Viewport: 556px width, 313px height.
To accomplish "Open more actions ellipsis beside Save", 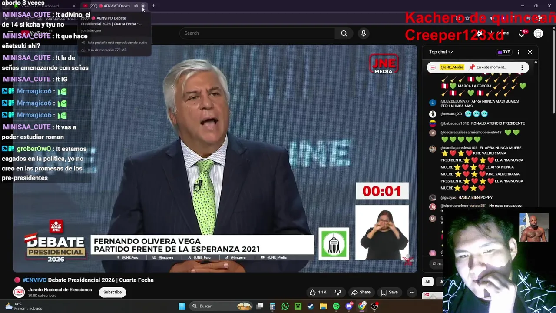I will coord(412,292).
